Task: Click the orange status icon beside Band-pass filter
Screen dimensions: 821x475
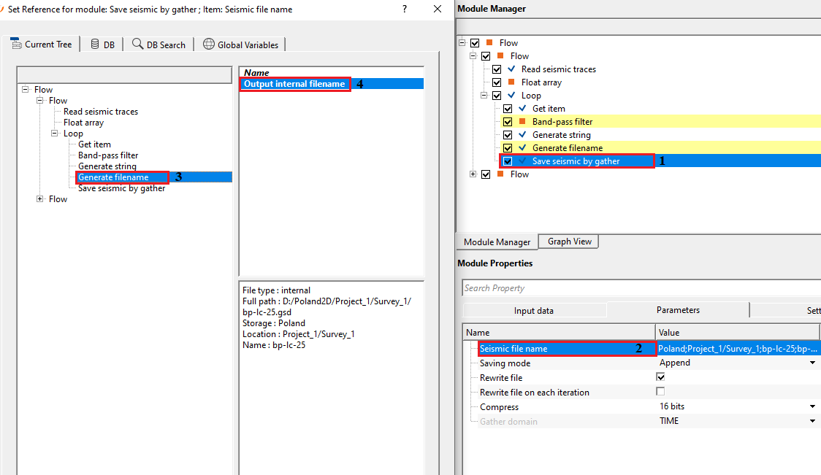Action: click(x=523, y=122)
